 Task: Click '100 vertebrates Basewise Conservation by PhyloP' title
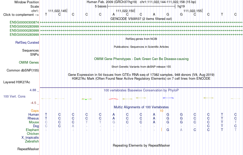(141, 90)
